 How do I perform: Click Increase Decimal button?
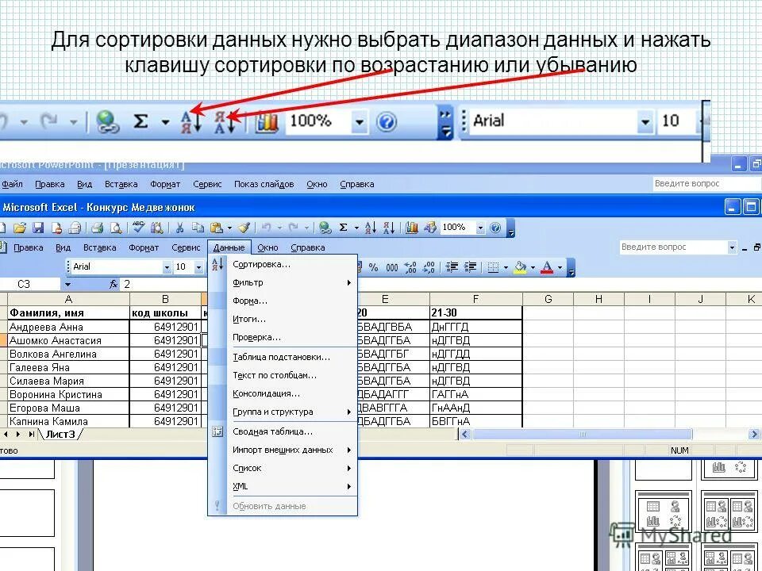pos(410,267)
